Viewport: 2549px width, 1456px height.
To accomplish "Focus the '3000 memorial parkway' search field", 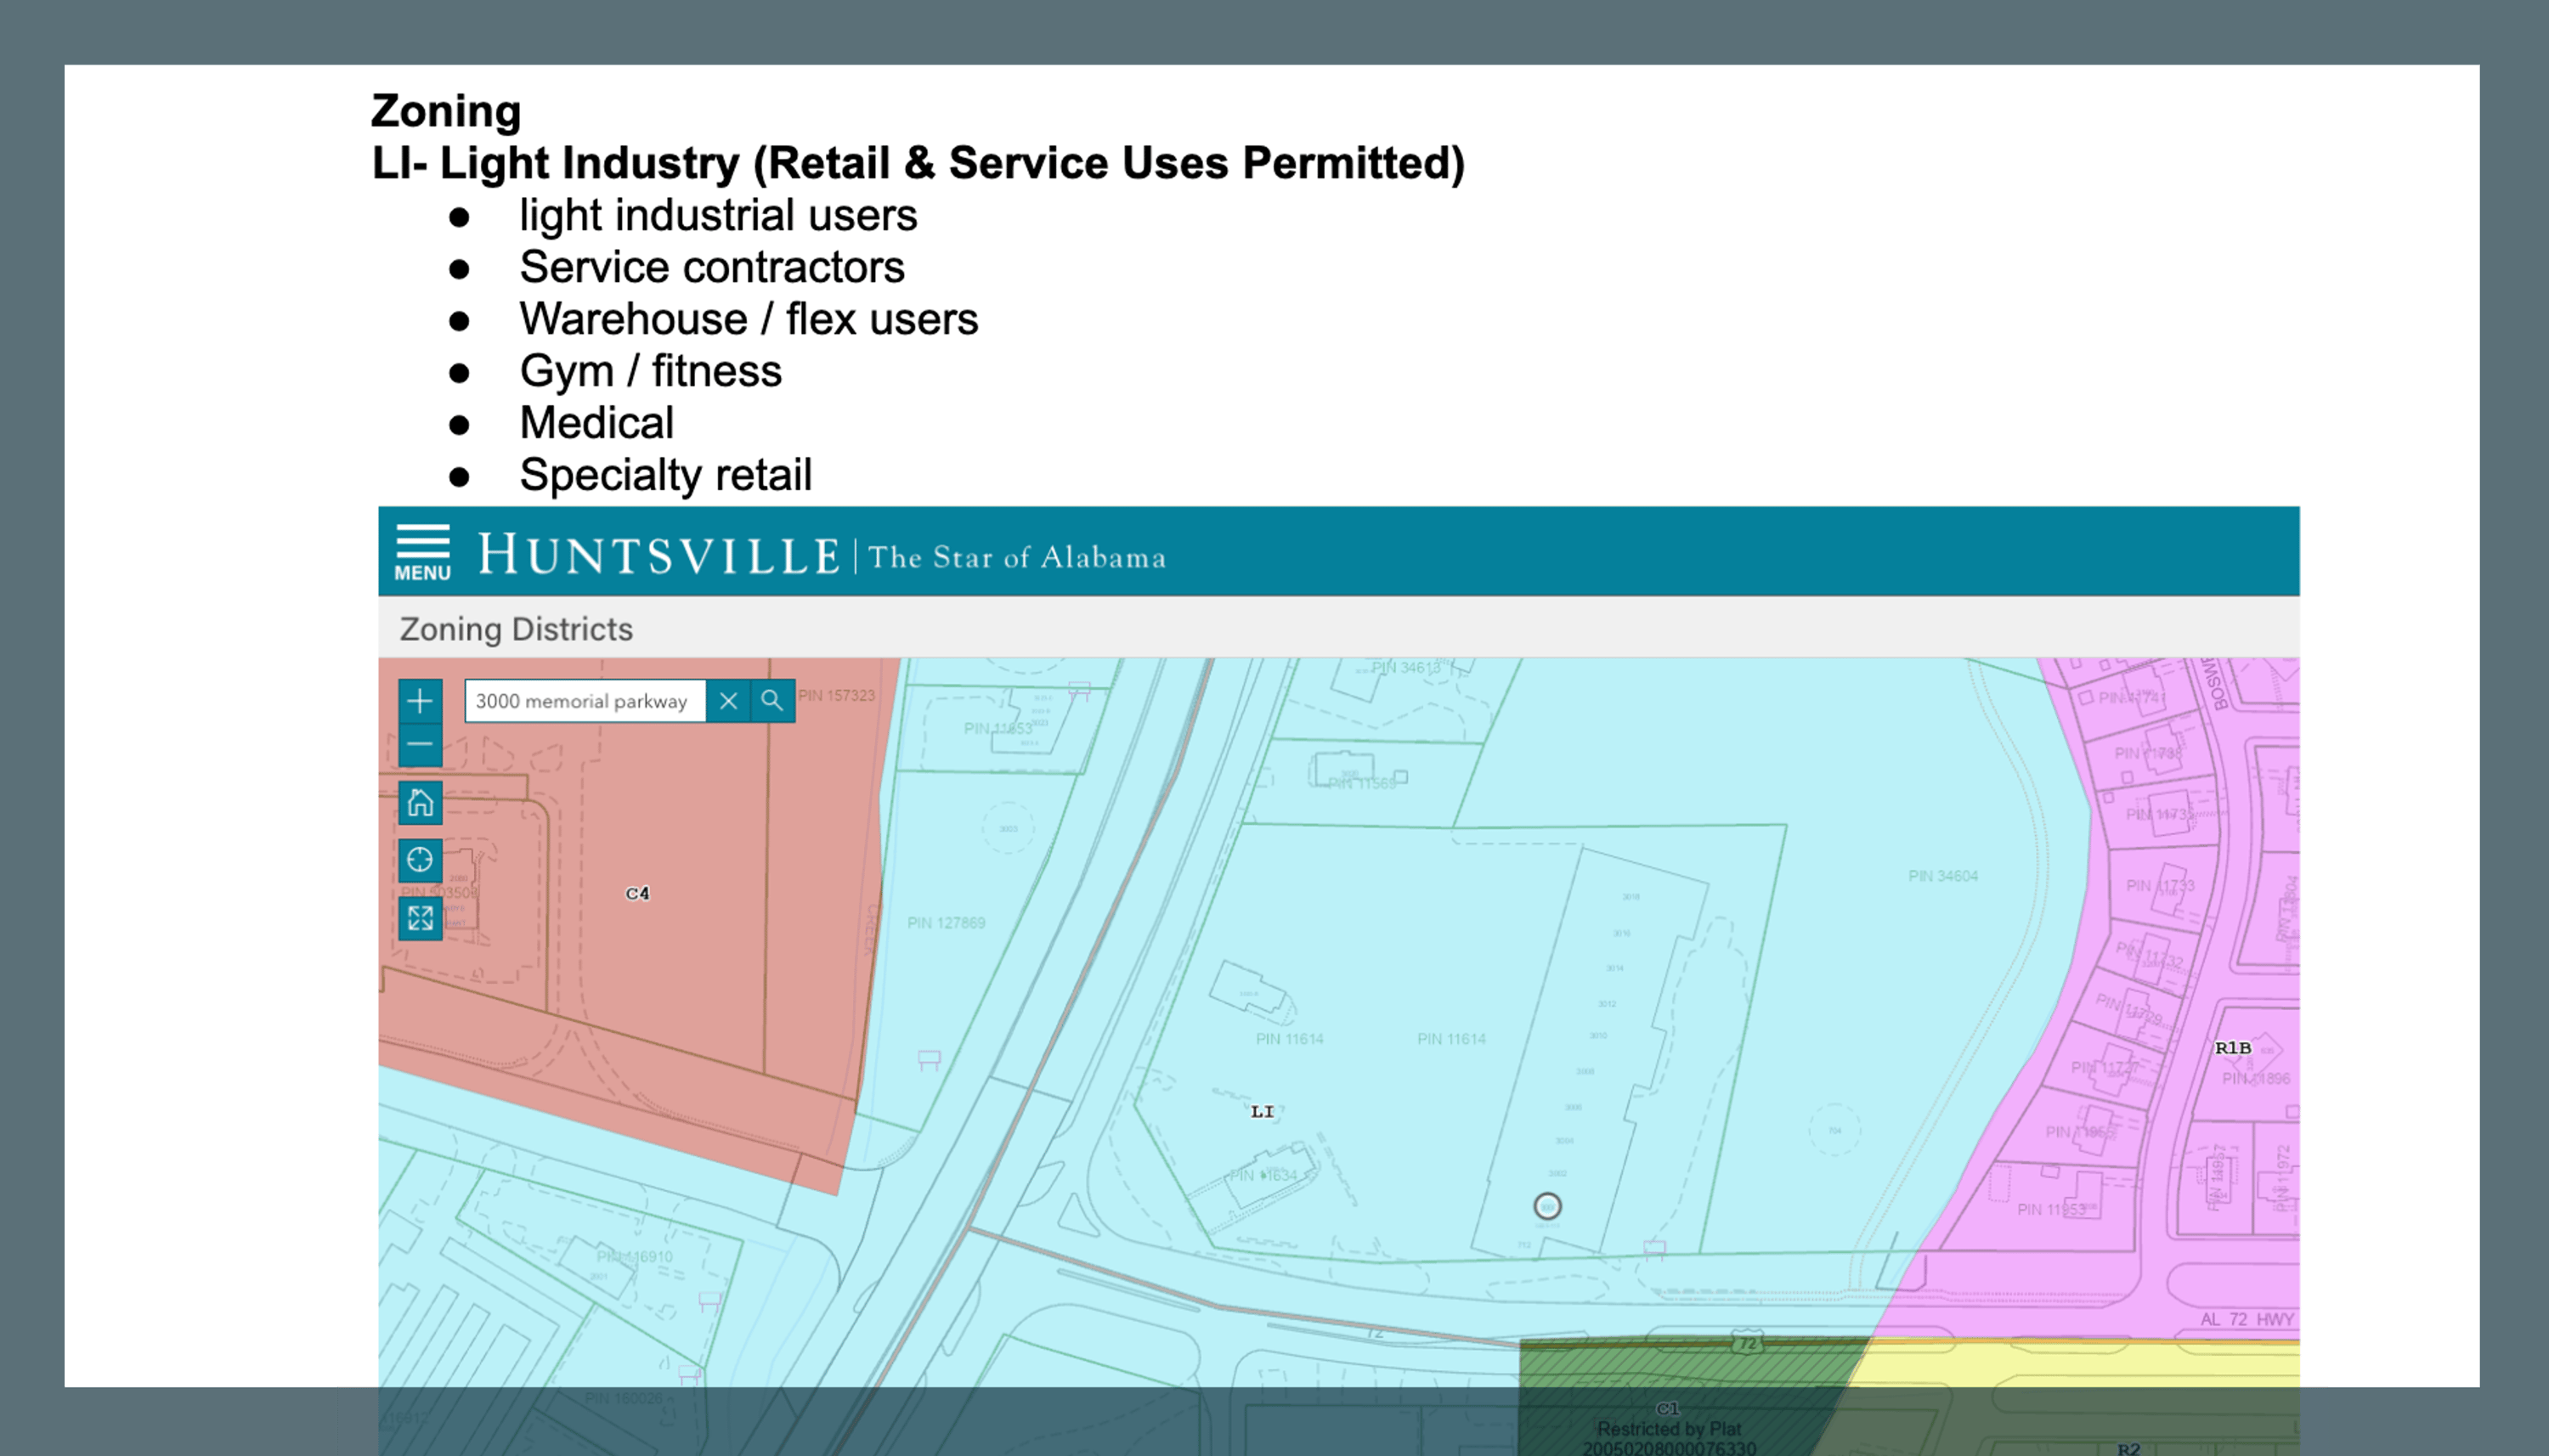I will coord(585,701).
